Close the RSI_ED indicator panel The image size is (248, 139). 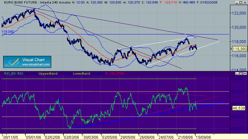point(245,73)
